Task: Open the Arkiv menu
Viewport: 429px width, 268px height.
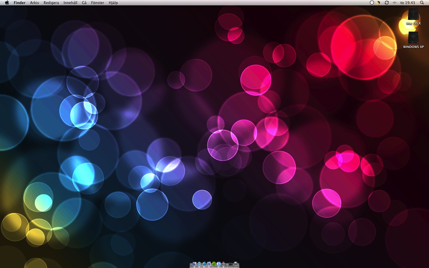Action: point(34,3)
